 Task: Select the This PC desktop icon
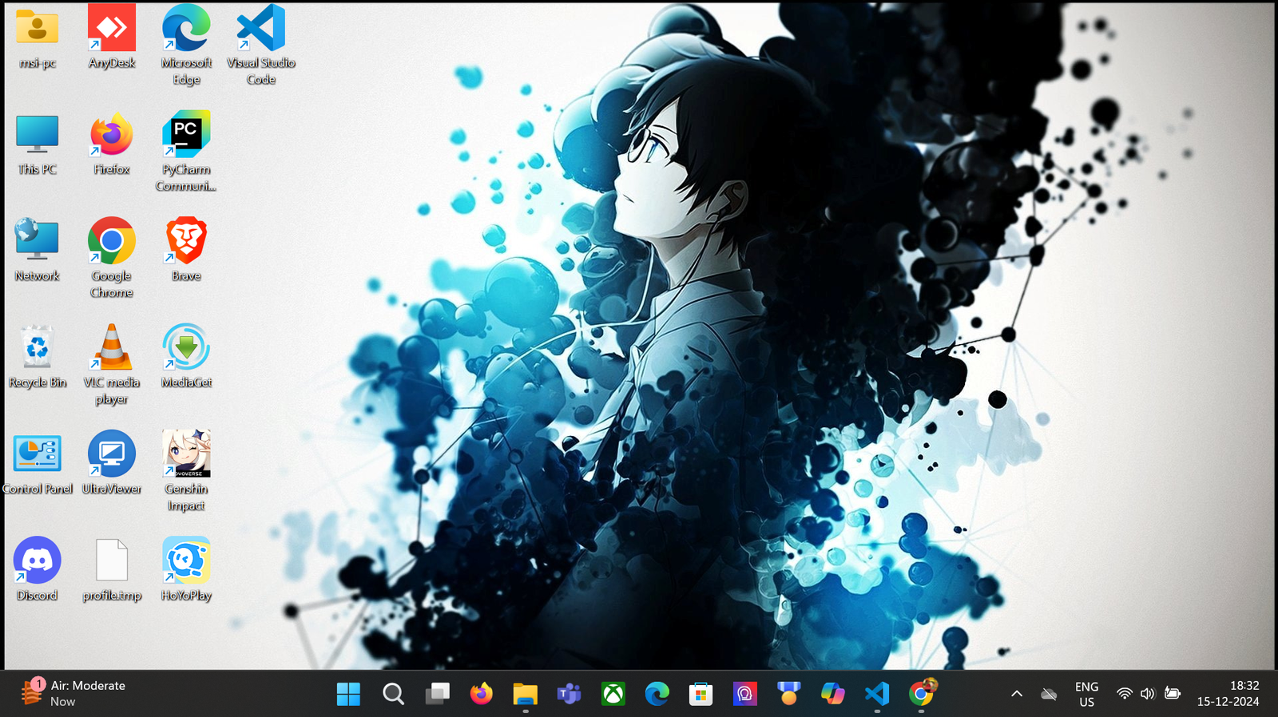[37, 145]
